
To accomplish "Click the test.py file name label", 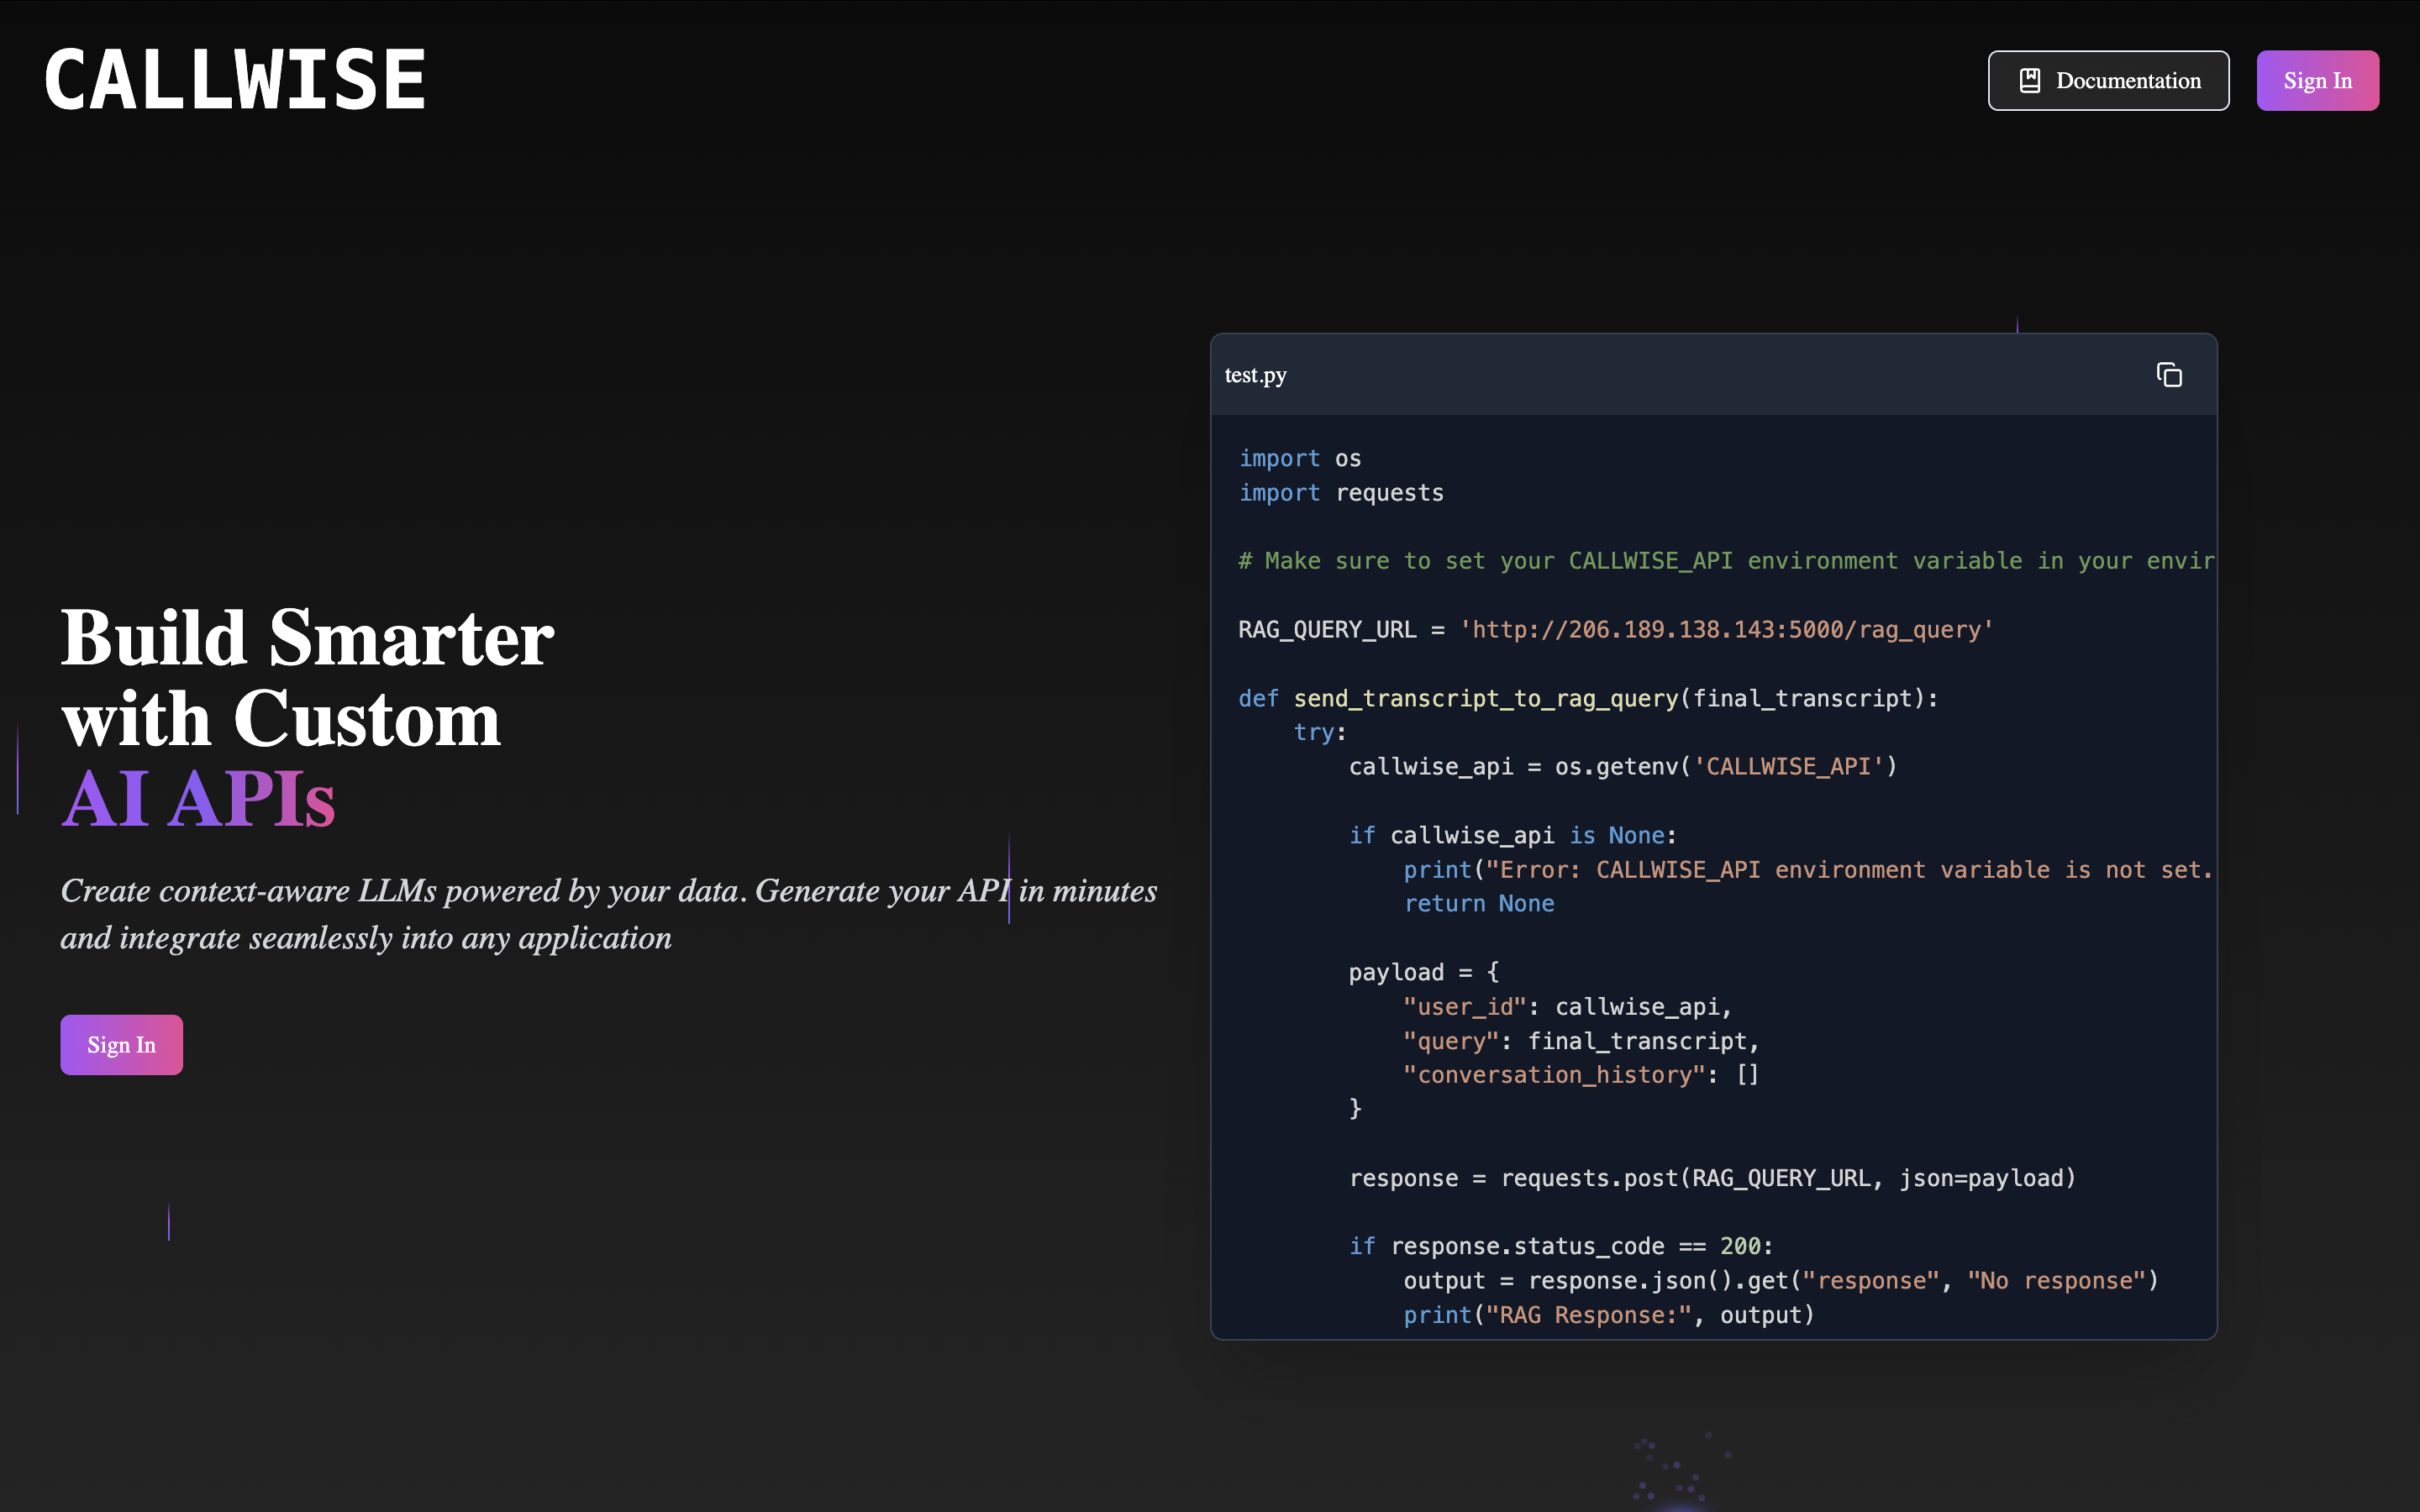I will coord(1255,375).
